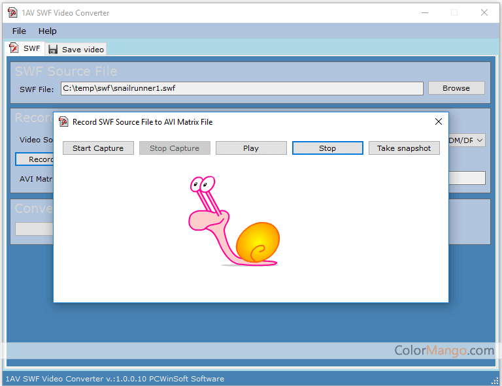Click the icon in the Record SWF dialog title
The width and height of the screenshot is (502, 386).
[x=63, y=121]
